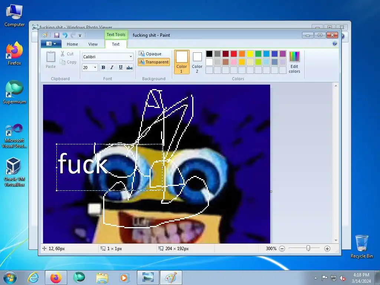Pick the yellow color swatch
380x285 pixels.
point(250,53)
